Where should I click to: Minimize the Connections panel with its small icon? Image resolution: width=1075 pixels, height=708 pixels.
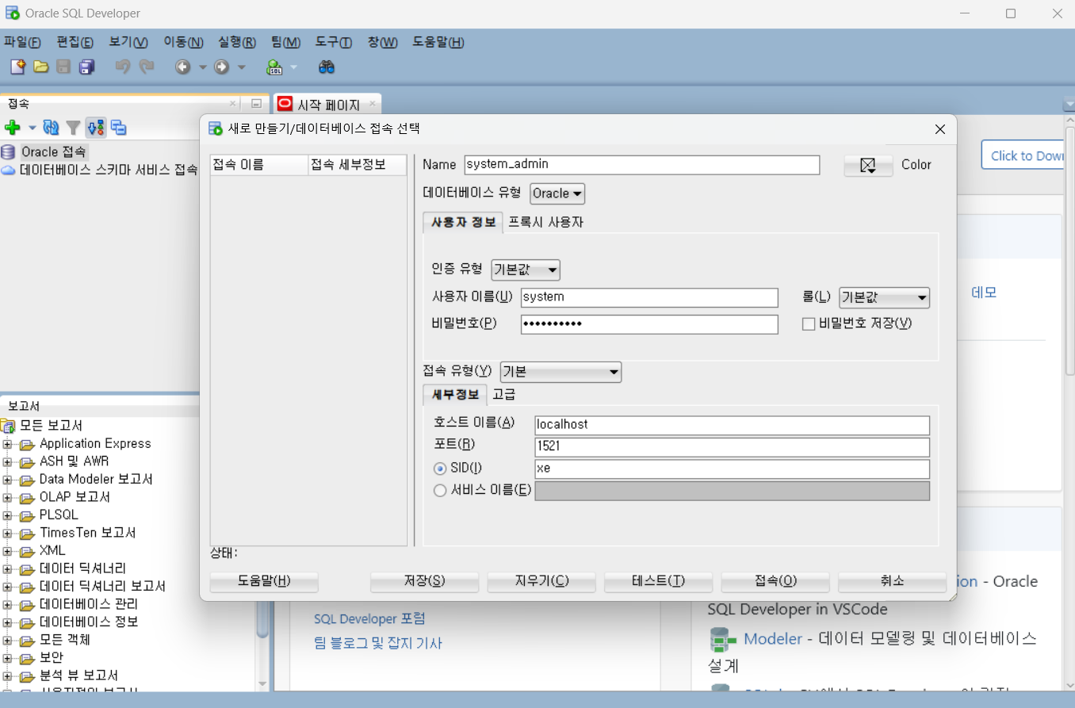tap(256, 104)
